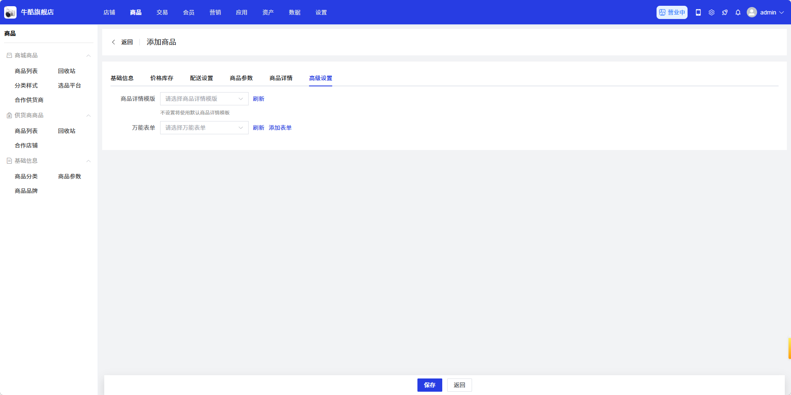Image resolution: width=791 pixels, height=395 pixels.
Task: Expand the admin account menu arrow
Action: 781,12
